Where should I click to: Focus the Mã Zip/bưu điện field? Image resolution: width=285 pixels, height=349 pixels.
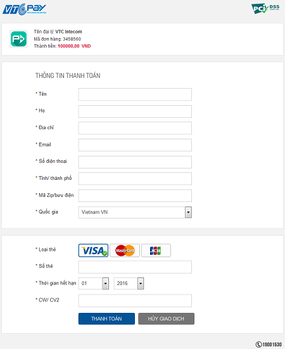click(x=135, y=196)
